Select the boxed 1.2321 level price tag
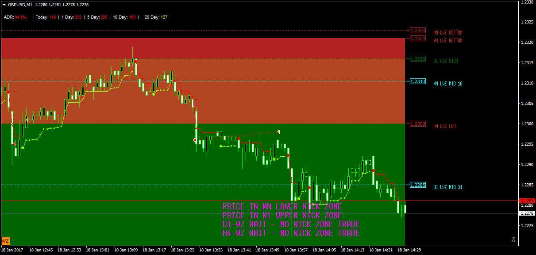This screenshot has height=255, width=536. pos(418,39)
